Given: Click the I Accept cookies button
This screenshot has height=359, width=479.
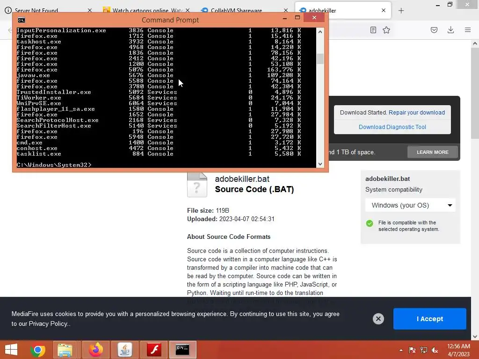Looking at the screenshot, I should tap(429, 319).
